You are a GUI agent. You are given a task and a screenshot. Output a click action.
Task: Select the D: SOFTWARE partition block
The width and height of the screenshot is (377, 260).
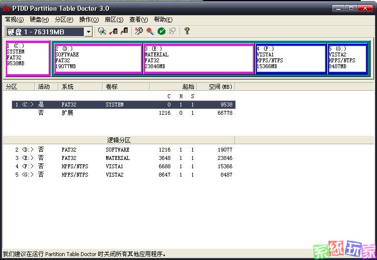click(98, 59)
